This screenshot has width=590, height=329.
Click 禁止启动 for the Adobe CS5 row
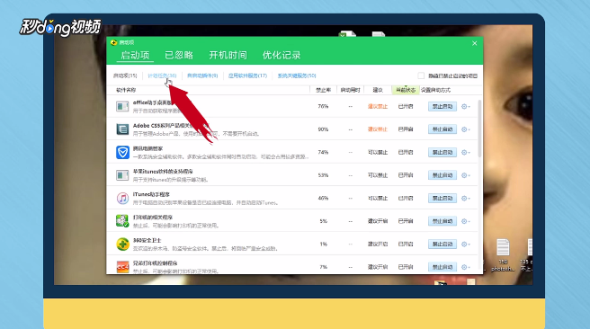click(442, 129)
